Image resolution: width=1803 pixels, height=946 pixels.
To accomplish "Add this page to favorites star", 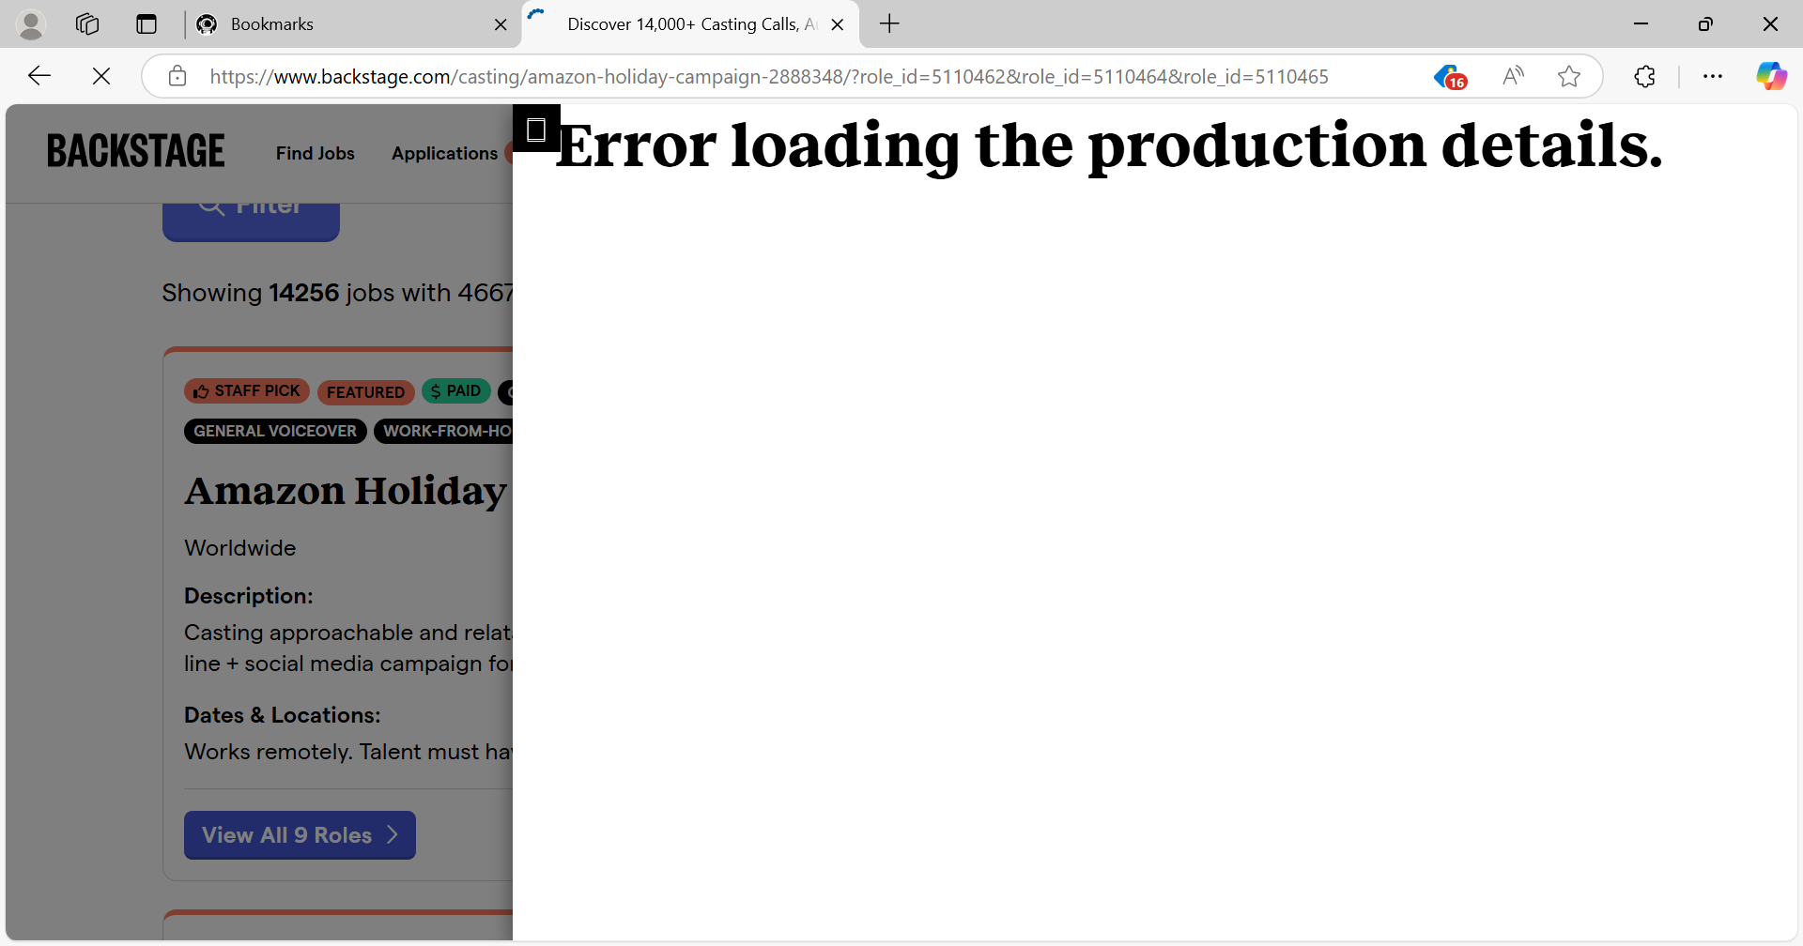I will coord(1568,76).
